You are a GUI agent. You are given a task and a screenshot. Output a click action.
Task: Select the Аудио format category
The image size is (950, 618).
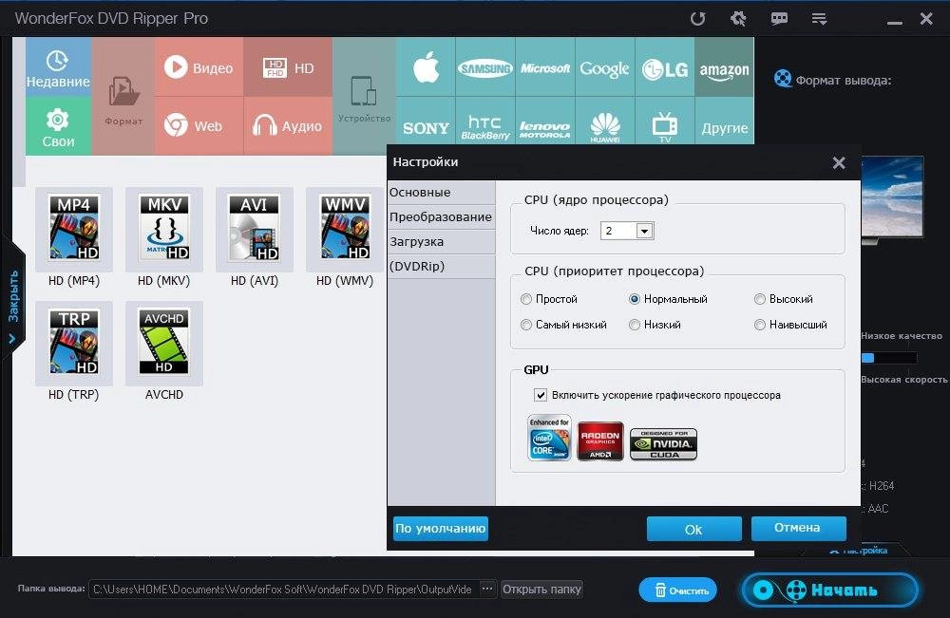coord(288,126)
